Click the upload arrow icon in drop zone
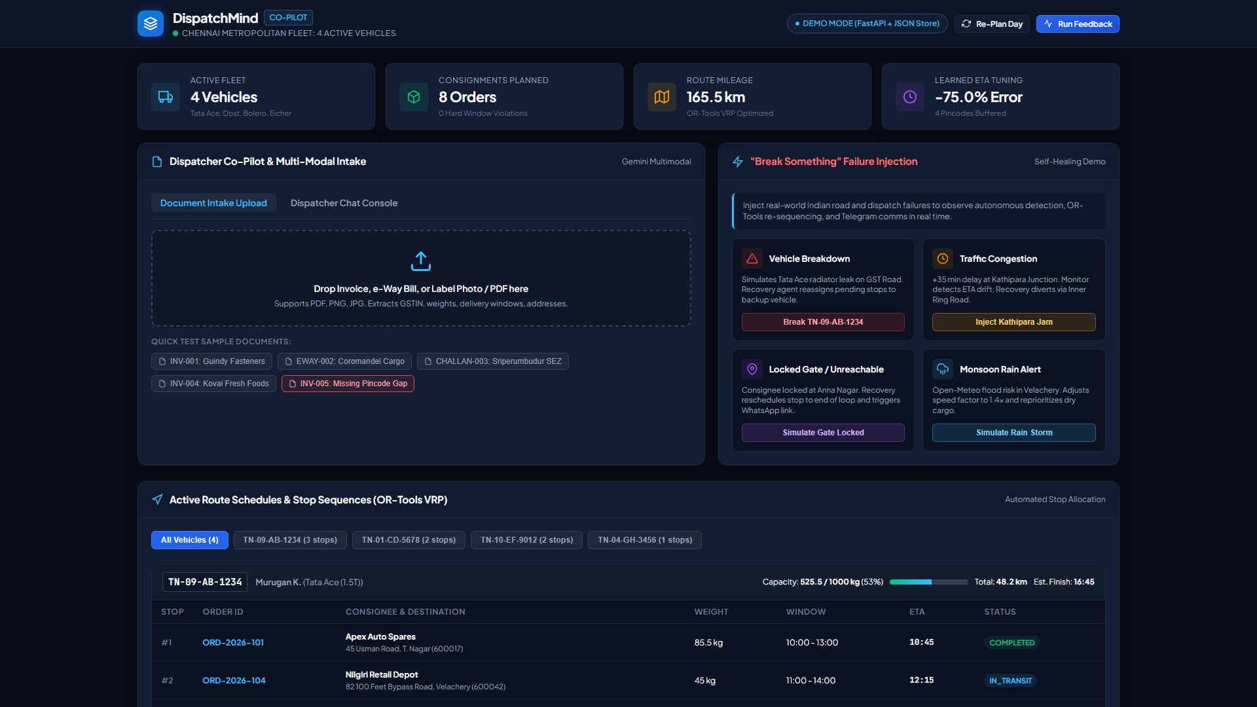The image size is (1257, 707). (421, 261)
